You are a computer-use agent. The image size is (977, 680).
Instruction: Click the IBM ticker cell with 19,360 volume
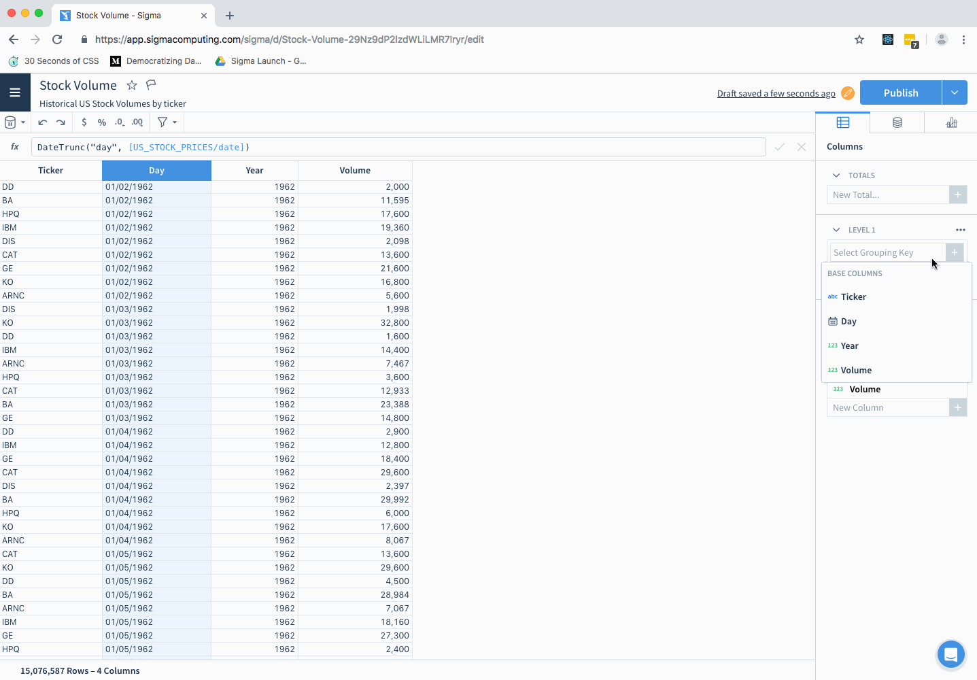tap(51, 228)
